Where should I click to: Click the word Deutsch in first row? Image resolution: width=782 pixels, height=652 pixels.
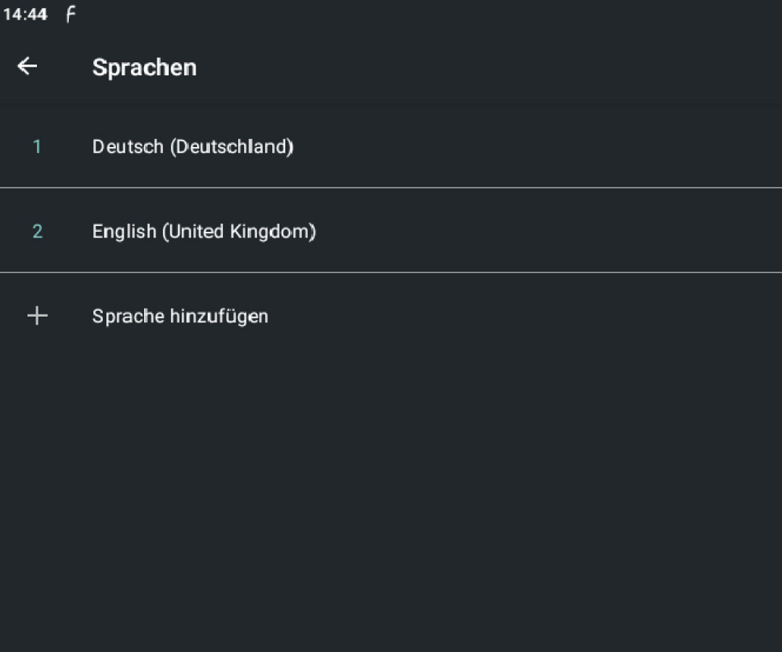click(x=127, y=147)
